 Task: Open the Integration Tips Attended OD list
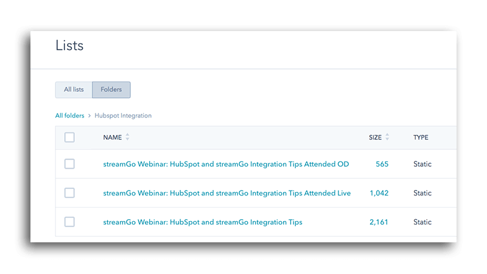pos(226,164)
